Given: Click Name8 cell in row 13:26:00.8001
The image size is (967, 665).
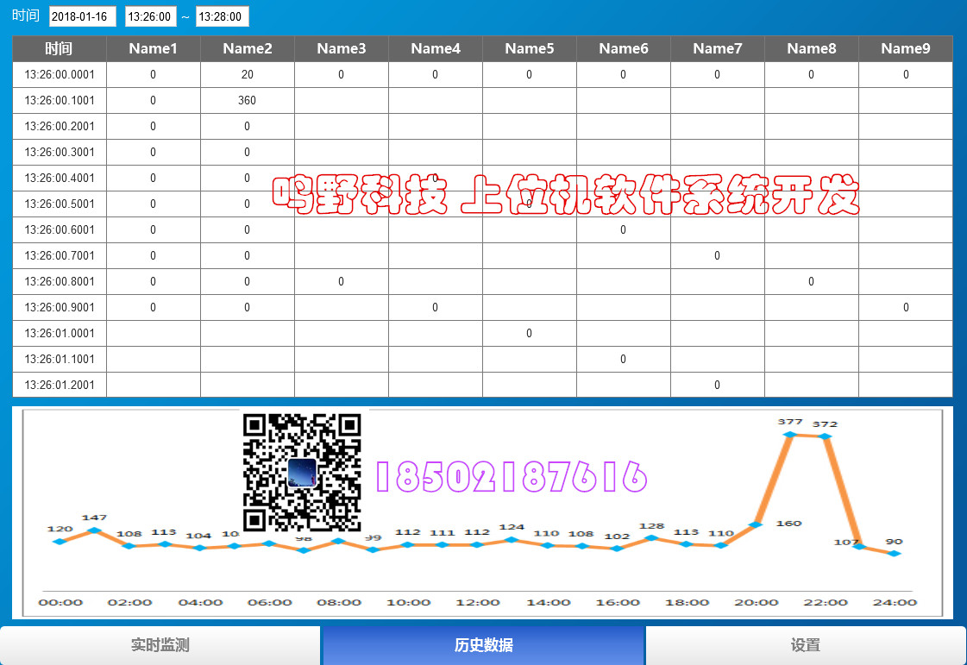Looking at the screenshot, I should tap(812, 282).
